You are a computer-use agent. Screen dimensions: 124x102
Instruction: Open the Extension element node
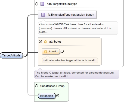coord(47,96)
